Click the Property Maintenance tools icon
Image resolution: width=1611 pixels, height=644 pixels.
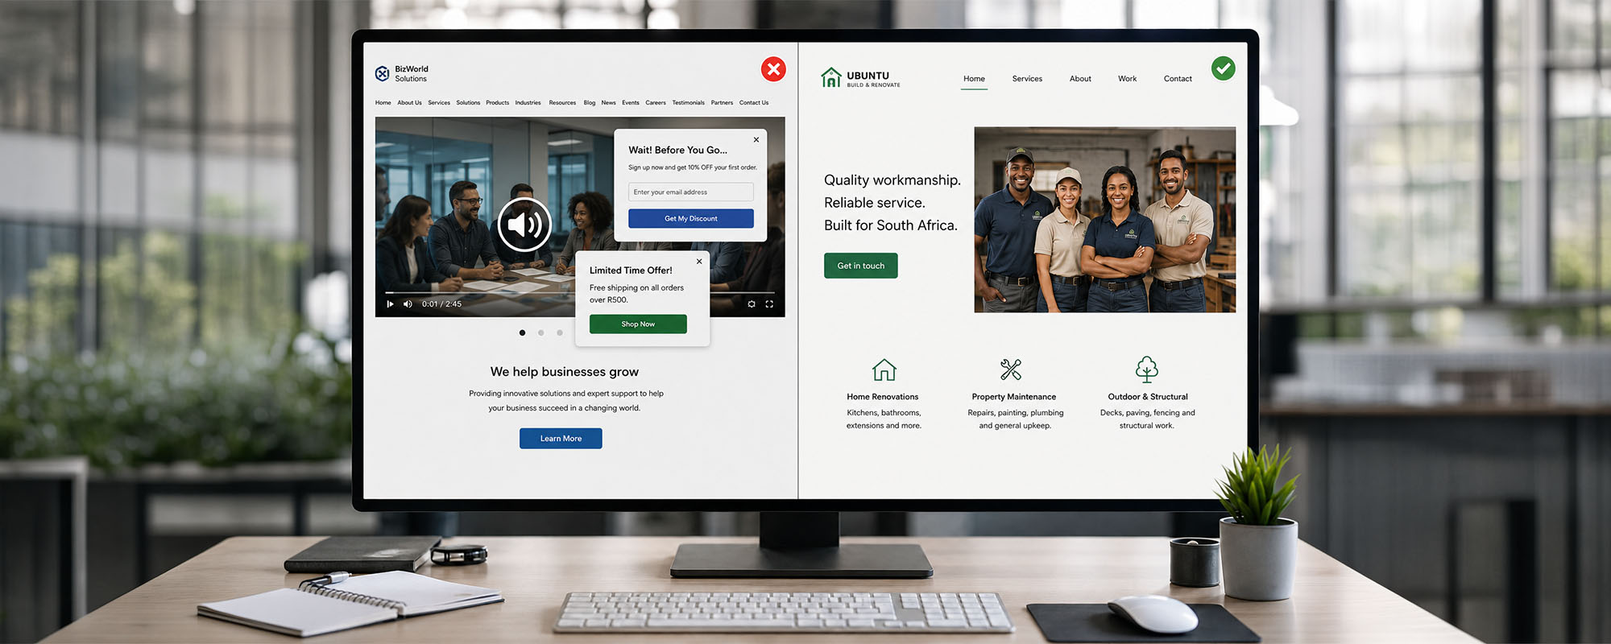pos(1011,369)
